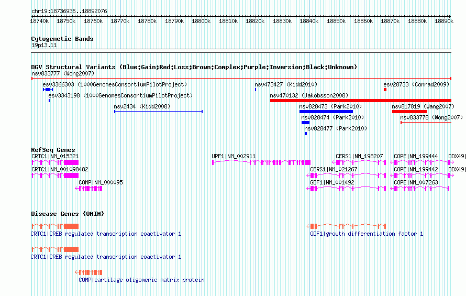Click the blue nsv828474 gain bar
466x296 pixels.
(x=305, y=123)
